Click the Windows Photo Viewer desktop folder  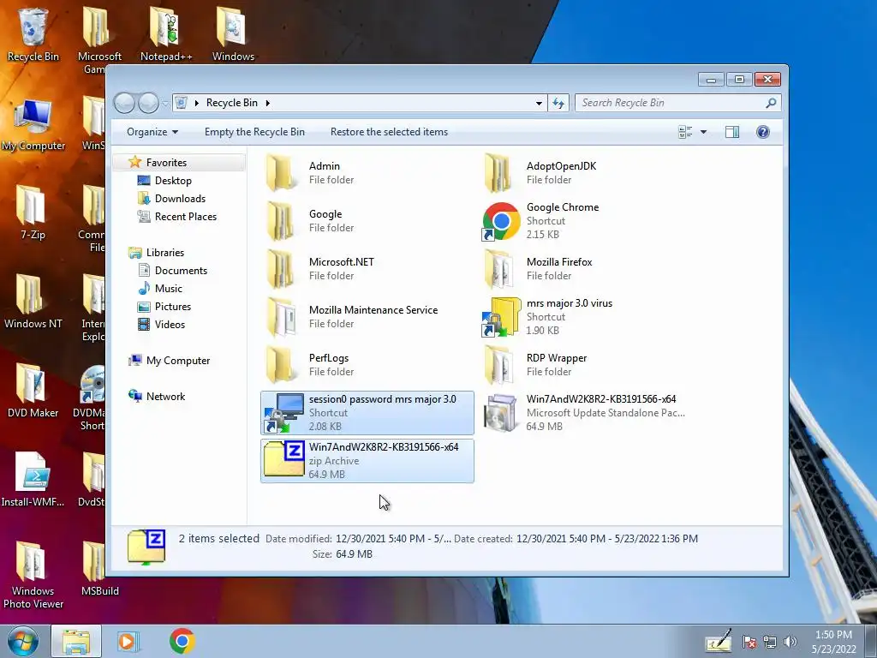click(33, 575)
